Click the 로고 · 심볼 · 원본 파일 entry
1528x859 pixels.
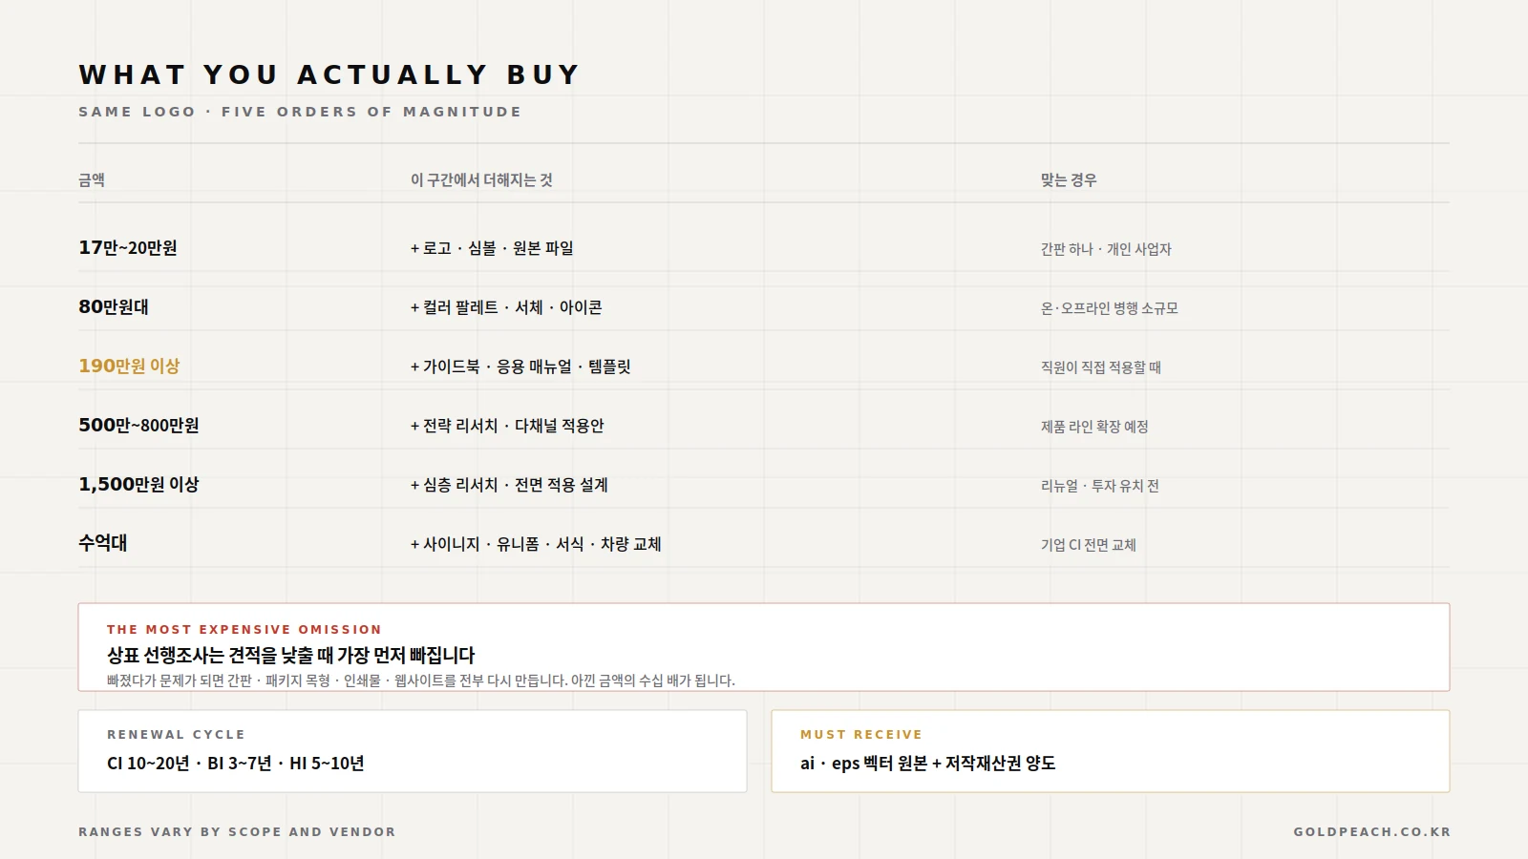pos(492,248)
